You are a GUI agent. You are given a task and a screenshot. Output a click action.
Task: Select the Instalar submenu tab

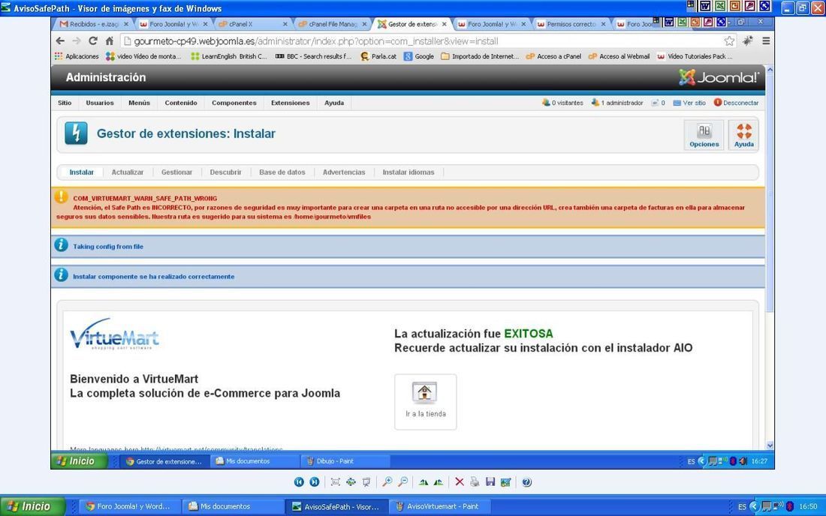[82, 172]
